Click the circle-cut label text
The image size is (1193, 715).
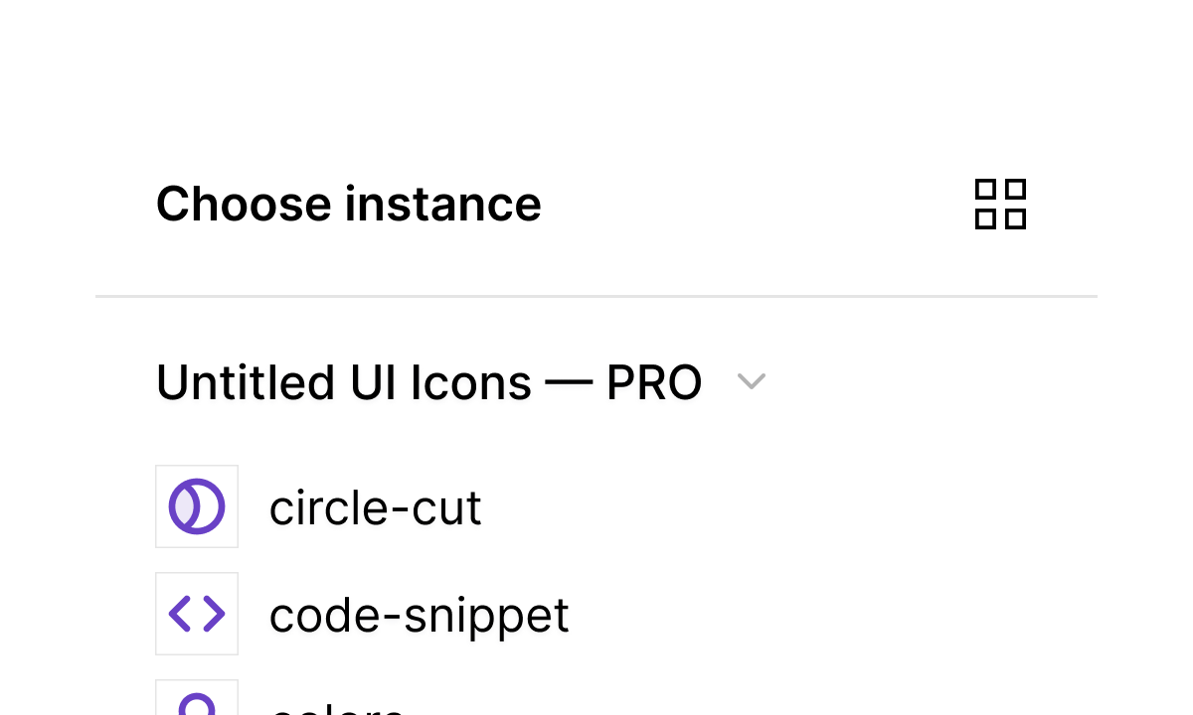pos(376,506)
